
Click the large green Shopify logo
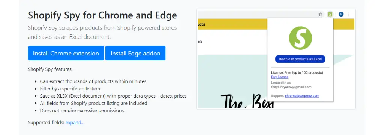pyautogui.click(x=300, y=38)
